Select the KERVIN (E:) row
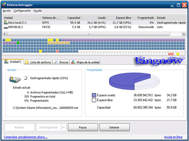Viewport: 189px width, 141px height. 94,27
